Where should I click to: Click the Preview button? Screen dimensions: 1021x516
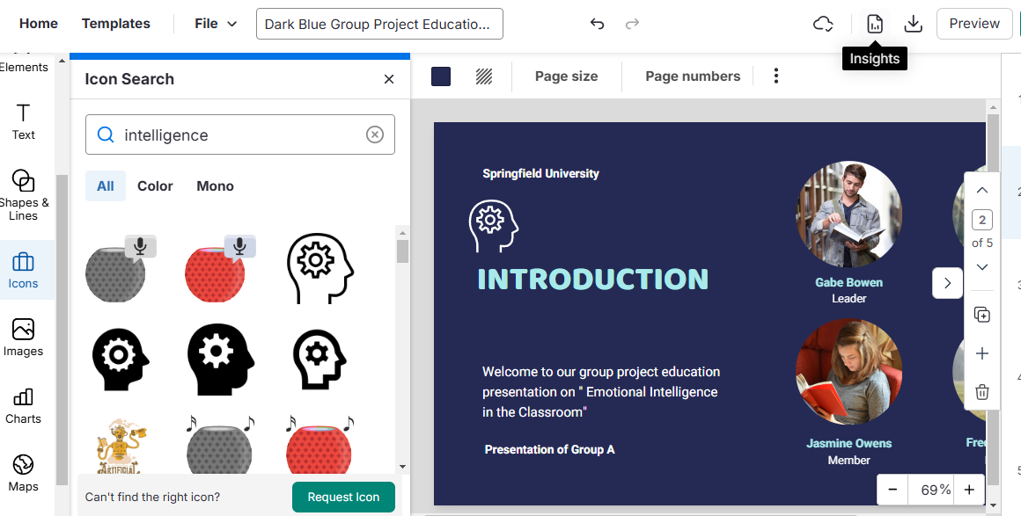[973, 24]
